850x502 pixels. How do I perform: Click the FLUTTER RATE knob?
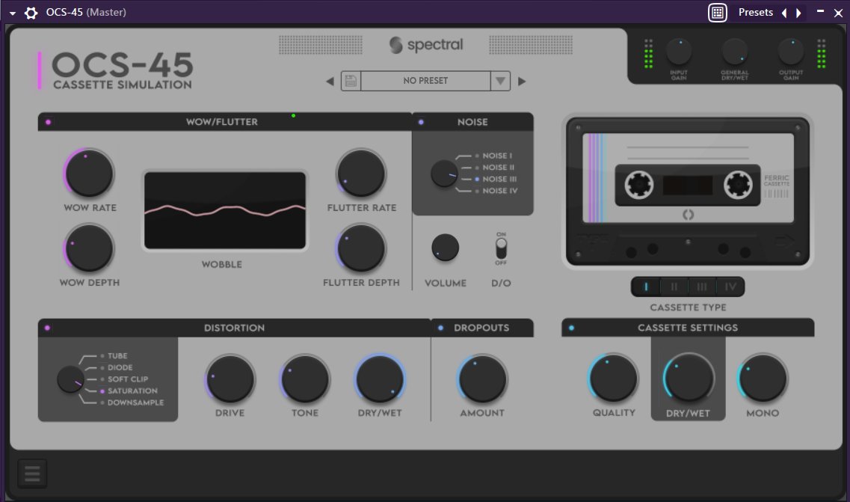point(361,174)
